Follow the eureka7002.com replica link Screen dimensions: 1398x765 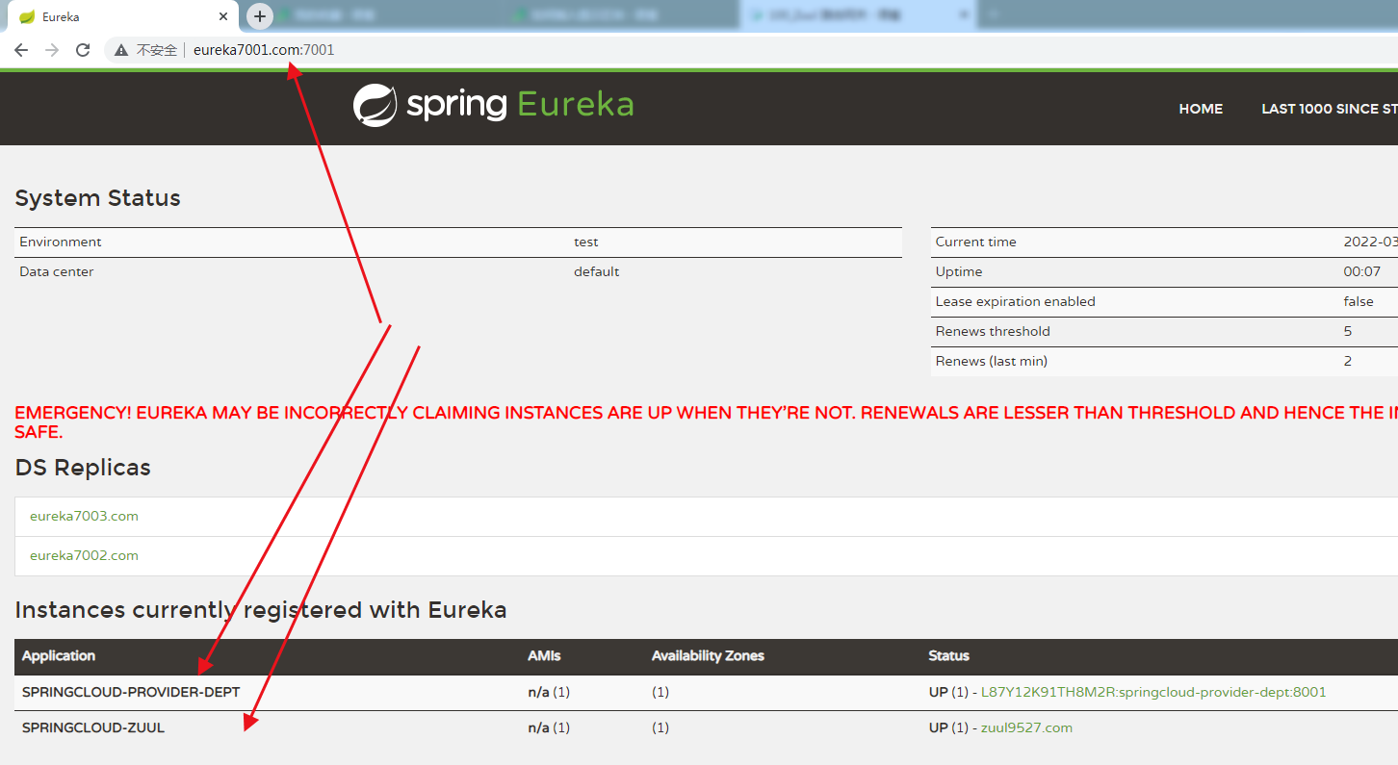[84, 555]
